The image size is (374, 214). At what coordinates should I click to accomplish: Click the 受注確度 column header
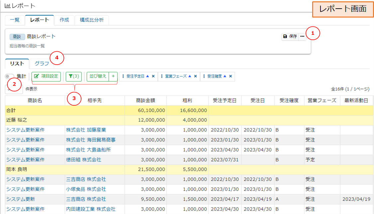click(289, 101)
